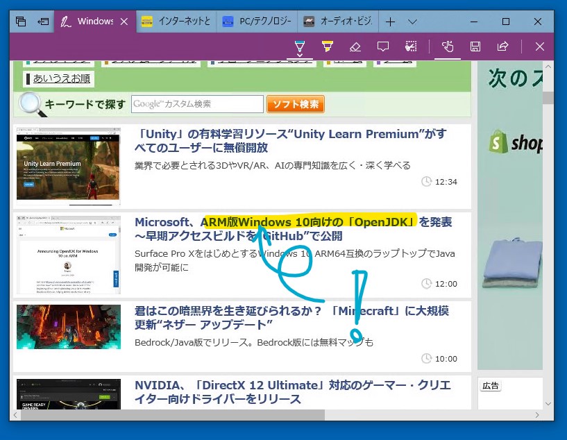Select the Eraser tool
The width and height of the screenshot is (567, 440).
coord(354,46)
